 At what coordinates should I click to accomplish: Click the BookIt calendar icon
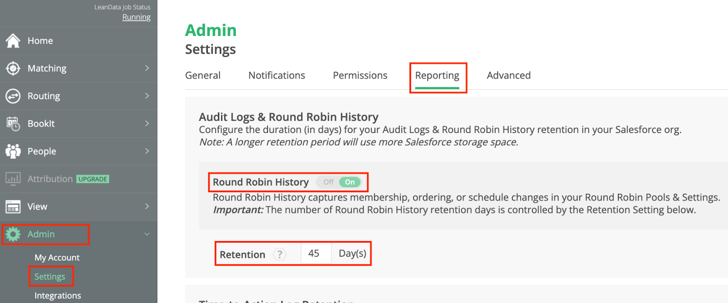coord(13,124)
